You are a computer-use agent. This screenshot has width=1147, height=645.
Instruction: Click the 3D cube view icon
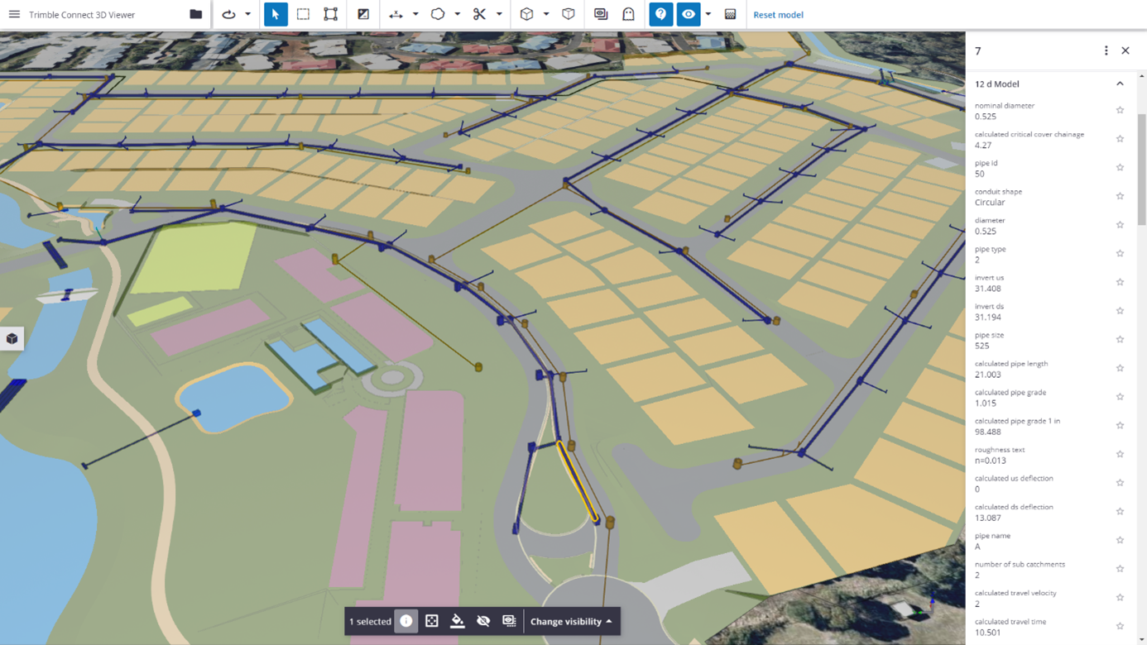[526, 14]
